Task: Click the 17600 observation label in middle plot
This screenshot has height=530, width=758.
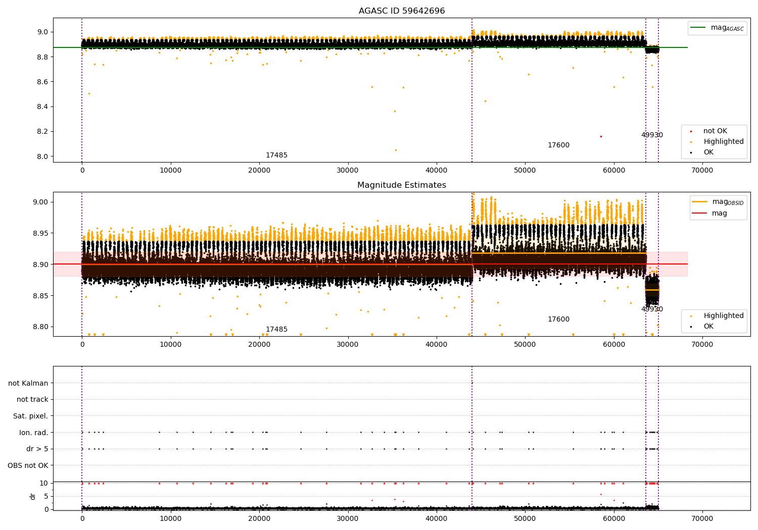Action: click(x=558, y=320)
